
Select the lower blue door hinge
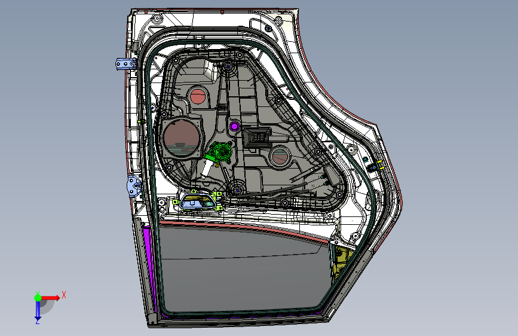pyautogui.click(x=134, y=187)
